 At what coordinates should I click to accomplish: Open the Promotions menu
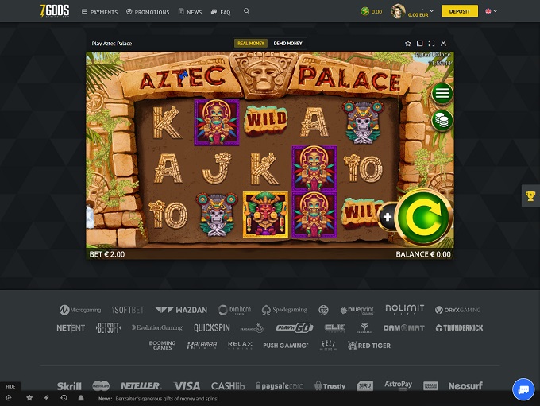(148, 12)
